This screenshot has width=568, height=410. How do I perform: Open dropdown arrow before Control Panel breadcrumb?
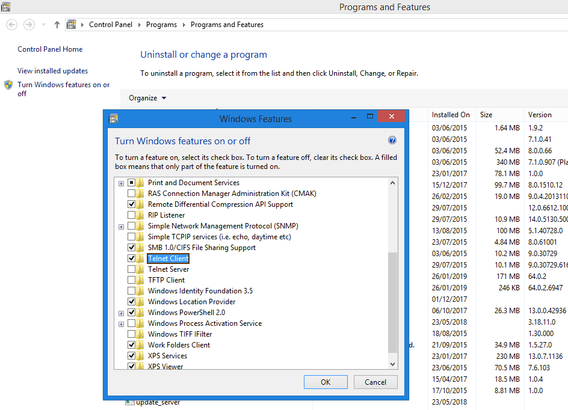[x=82, y=25]
